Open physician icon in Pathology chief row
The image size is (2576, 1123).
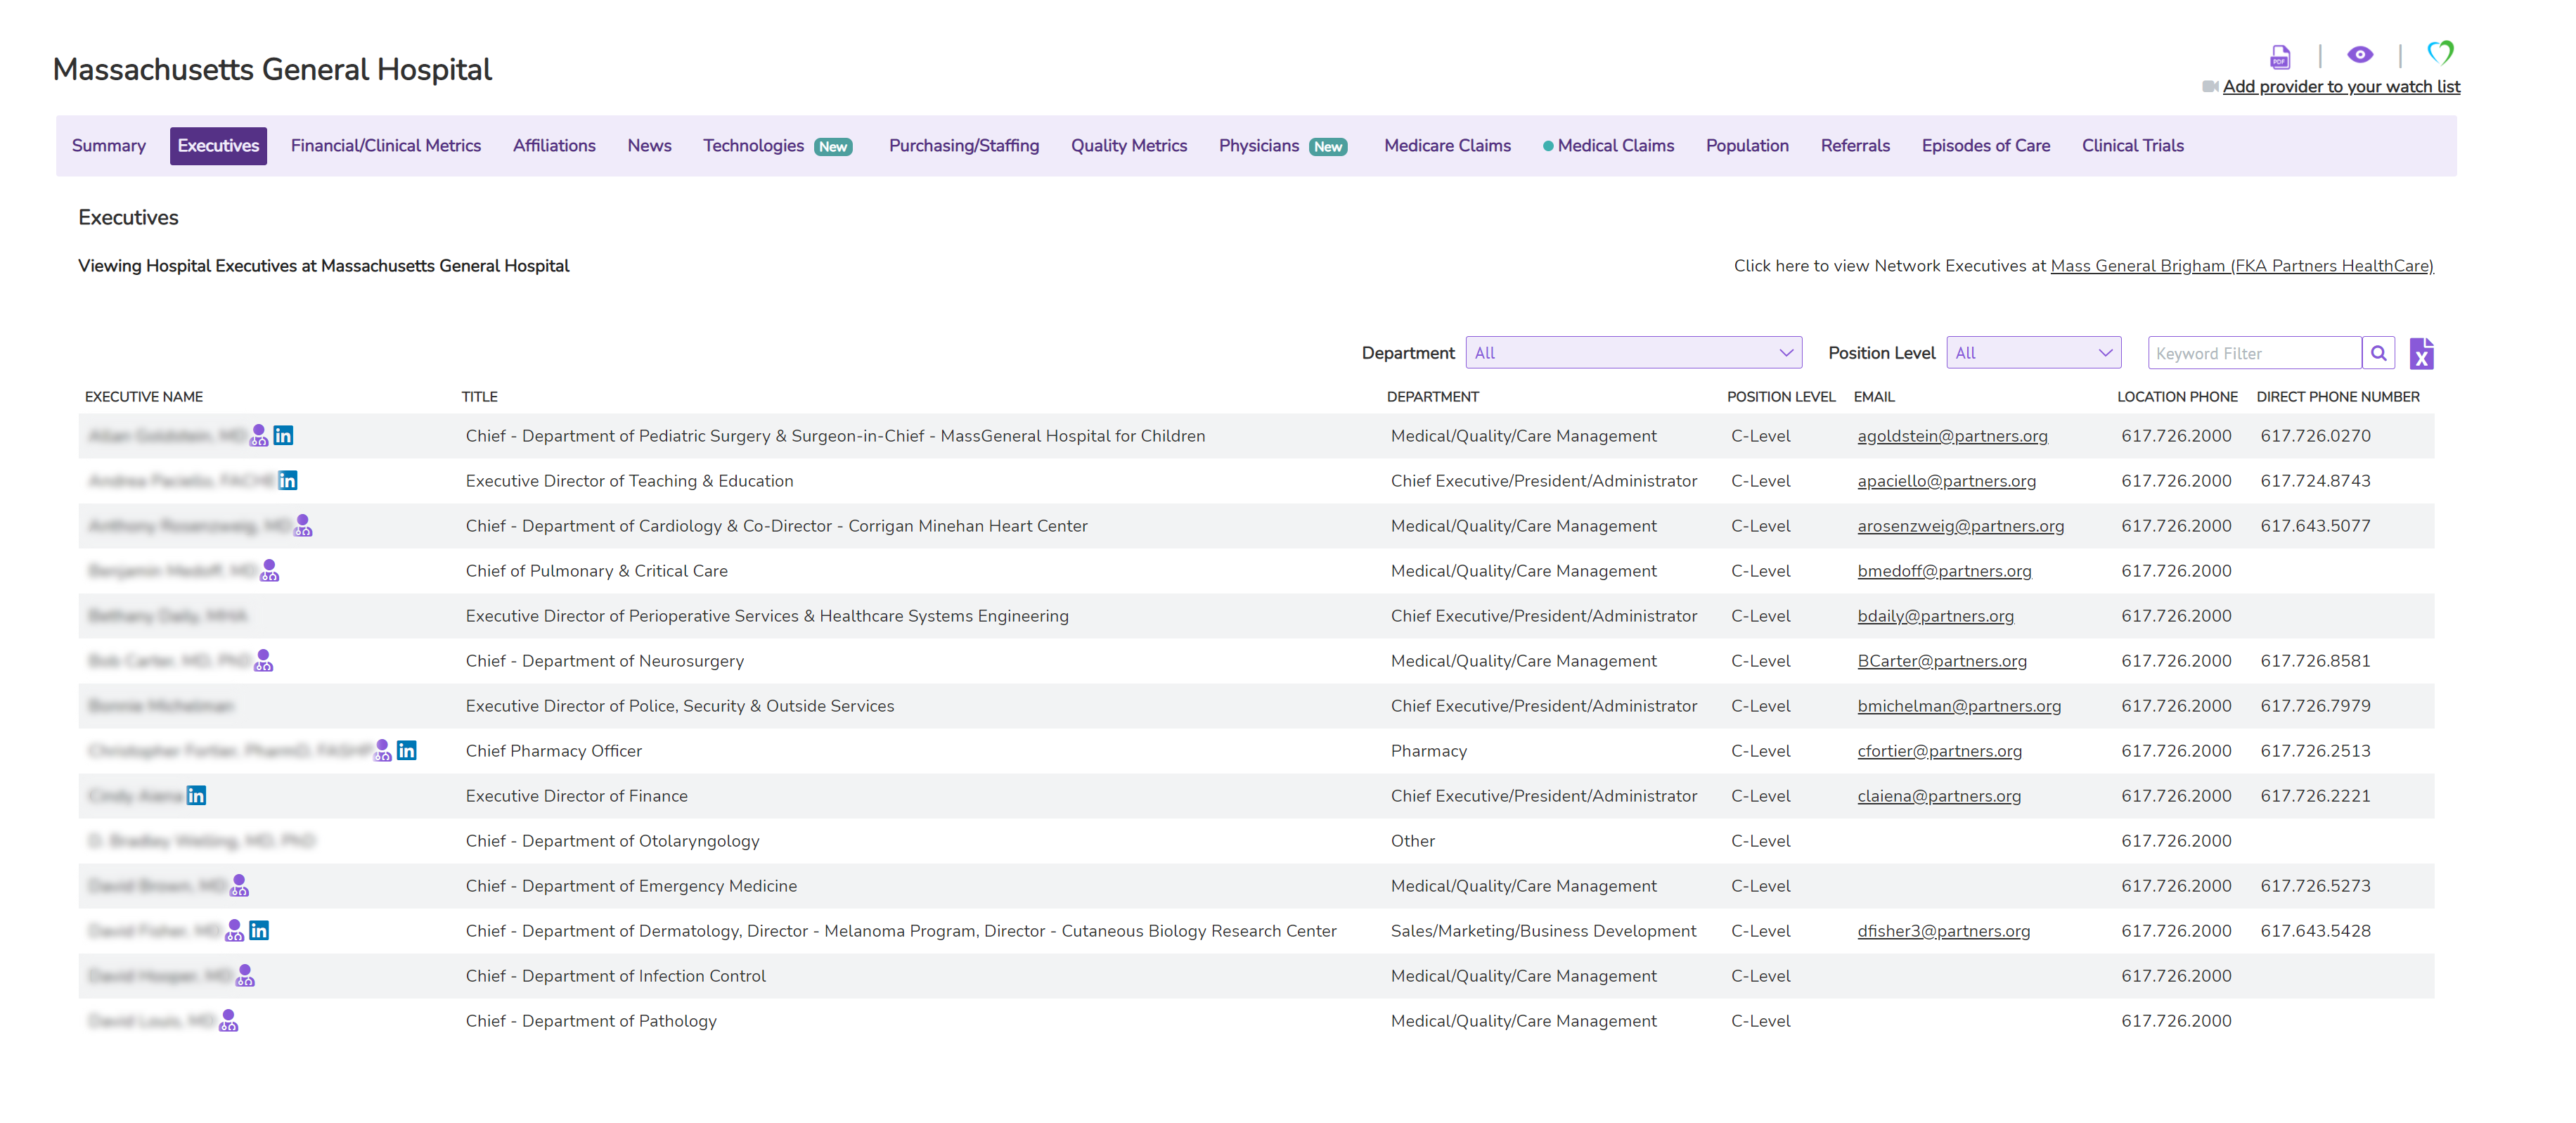(228, 1020)
